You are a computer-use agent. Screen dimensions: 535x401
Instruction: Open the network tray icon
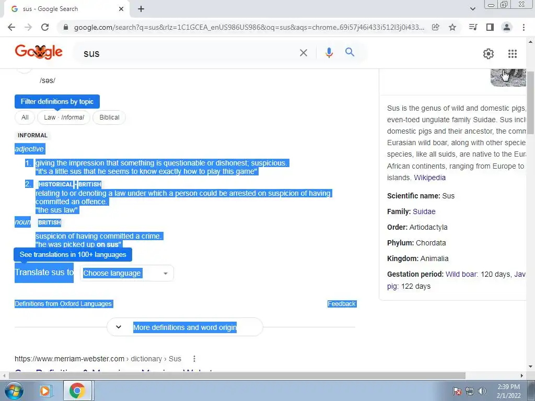(x=470, y=391)
